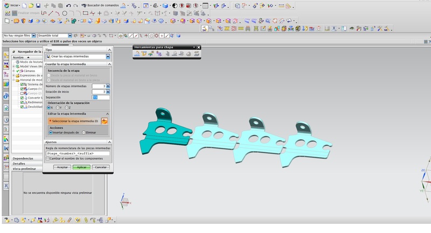Click the Open file folder icon
Screen dimensions: 431x233
[31, 5]
